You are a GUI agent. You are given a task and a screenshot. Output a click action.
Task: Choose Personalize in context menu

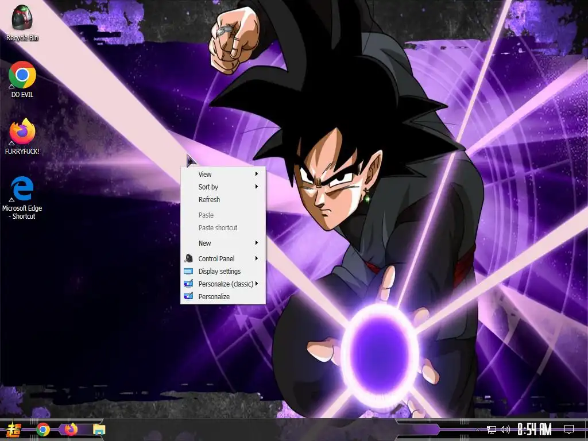[x=223, y=297]
